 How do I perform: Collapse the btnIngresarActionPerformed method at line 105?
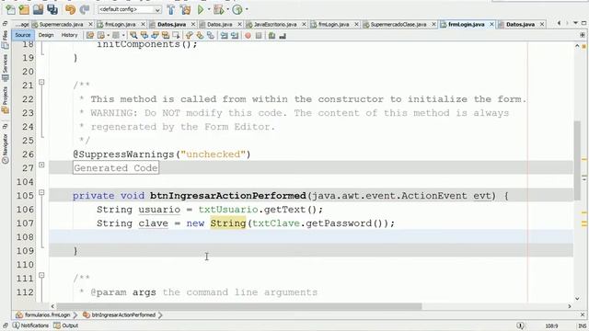pos(41,192)
